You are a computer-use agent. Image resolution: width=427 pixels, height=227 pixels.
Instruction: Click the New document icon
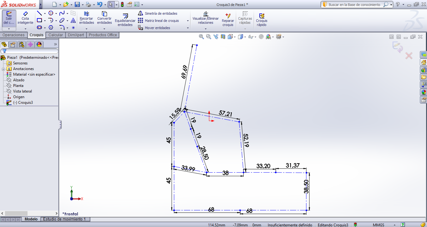[x=55, y=4]
